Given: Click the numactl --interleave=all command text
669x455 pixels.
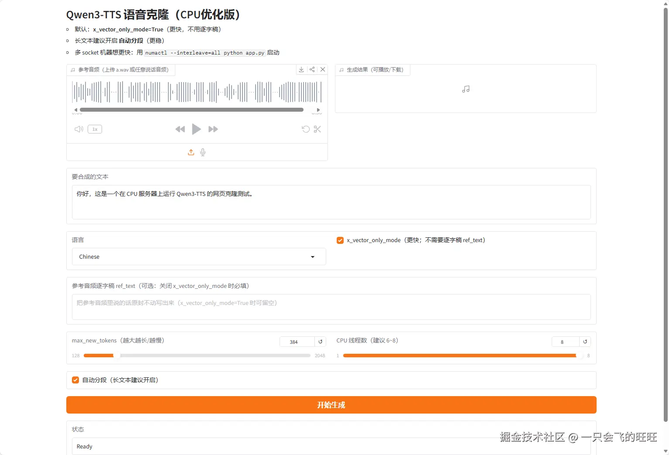Looking at the screenshot, I should (x=205, y=53).
